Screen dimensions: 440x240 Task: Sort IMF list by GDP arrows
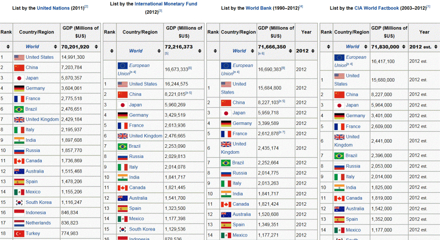tap(200, 51)
